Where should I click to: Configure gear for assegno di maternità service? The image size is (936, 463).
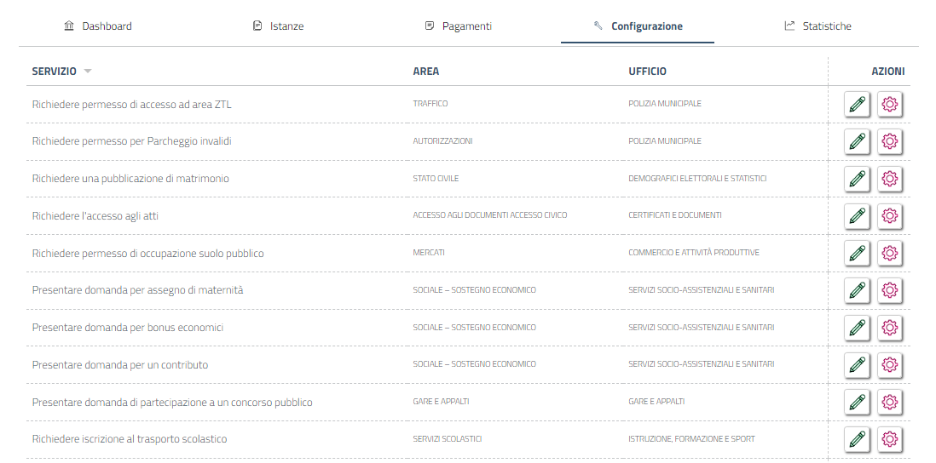tap(890, 290)
